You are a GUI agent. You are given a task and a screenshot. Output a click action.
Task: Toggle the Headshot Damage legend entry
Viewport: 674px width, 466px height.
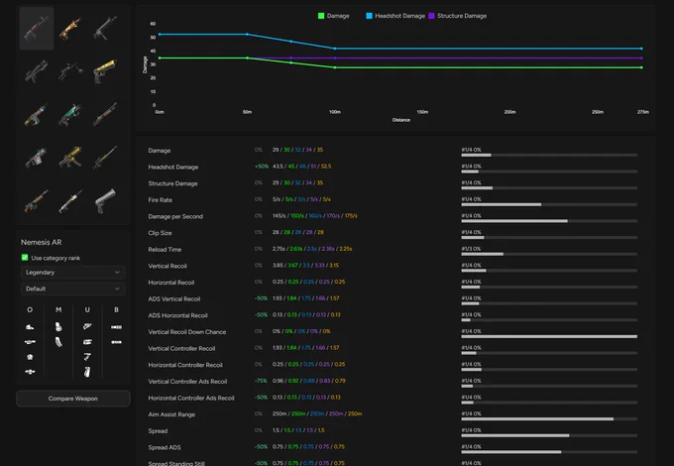(x=395, y=16)
